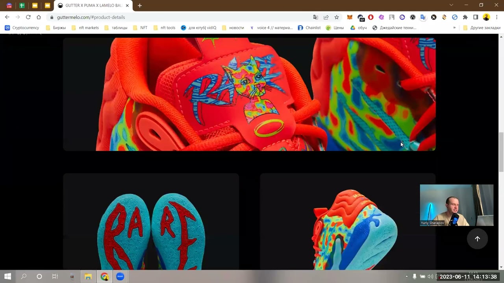Viewport: 504px width, 283px height.
Task: Open the Chrome profile avatar
Action: click(x=486, y=17)
